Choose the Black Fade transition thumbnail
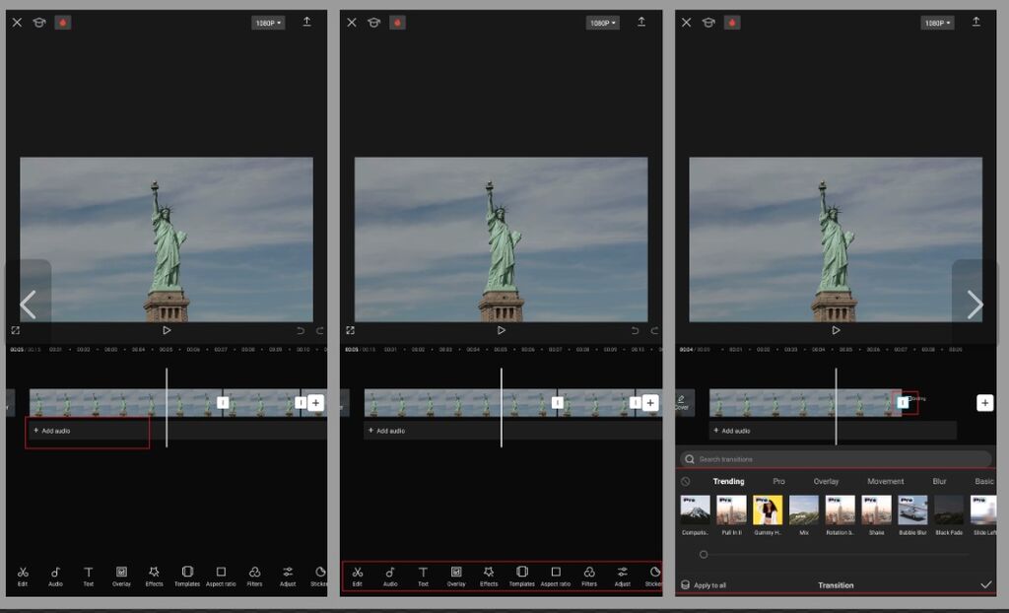 (x=949, y=510)
